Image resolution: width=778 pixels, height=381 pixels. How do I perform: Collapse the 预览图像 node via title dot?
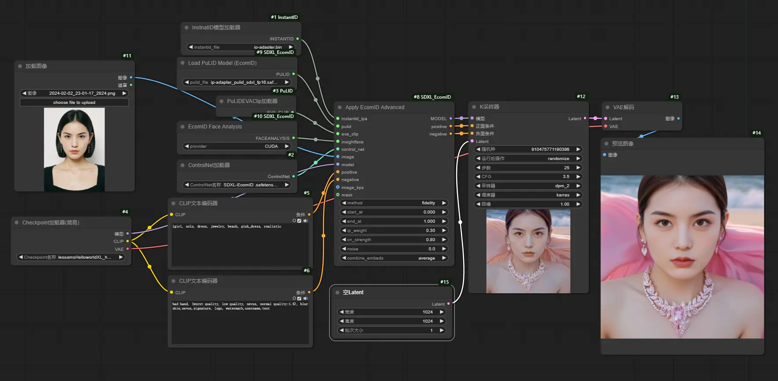pyautogui.click(x=607, y=144)
